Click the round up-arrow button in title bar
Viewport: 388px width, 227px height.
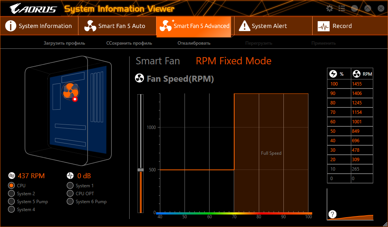[x=368, y=9]
